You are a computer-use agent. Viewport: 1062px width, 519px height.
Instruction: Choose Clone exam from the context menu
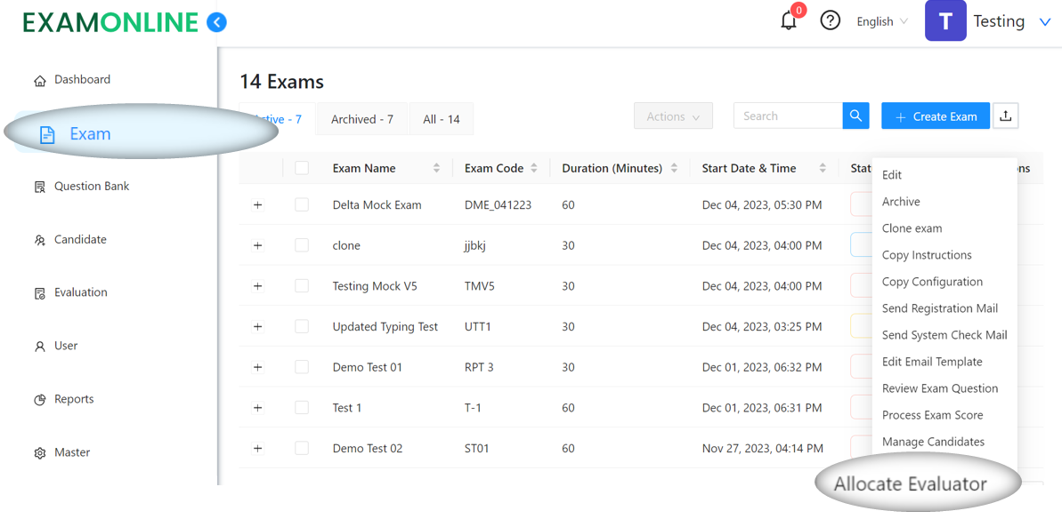pyautogui.click(x=912, y=228)
